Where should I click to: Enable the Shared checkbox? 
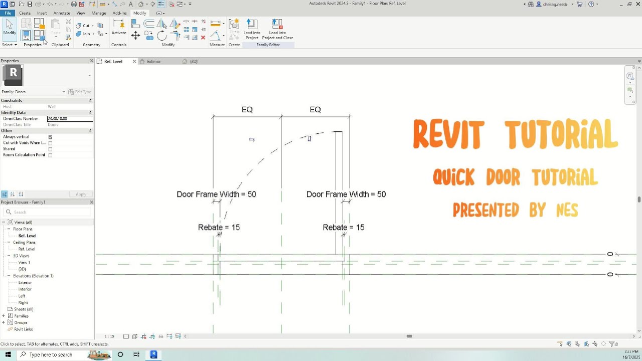50,149
